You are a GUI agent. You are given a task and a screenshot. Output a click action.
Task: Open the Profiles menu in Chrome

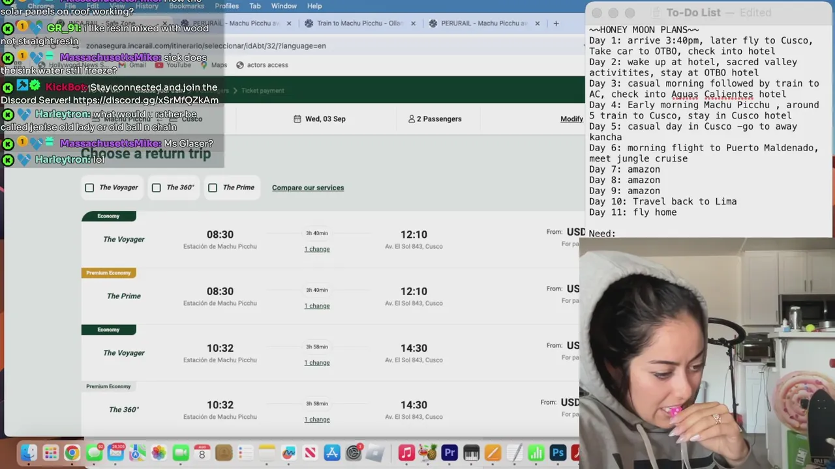pyautogui.click(x=226, y=6)
